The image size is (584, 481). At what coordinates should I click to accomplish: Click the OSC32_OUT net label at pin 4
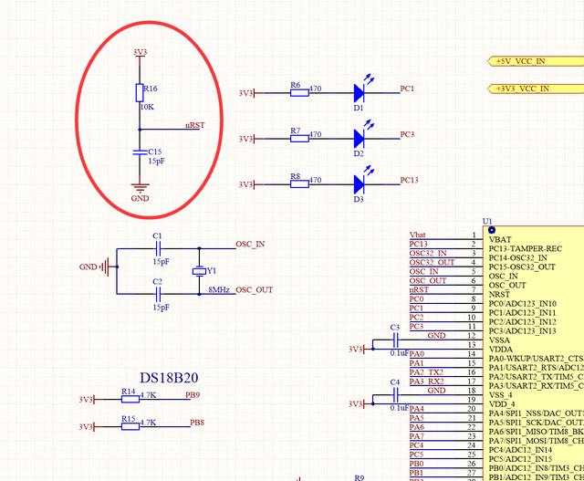click(432, 262)
